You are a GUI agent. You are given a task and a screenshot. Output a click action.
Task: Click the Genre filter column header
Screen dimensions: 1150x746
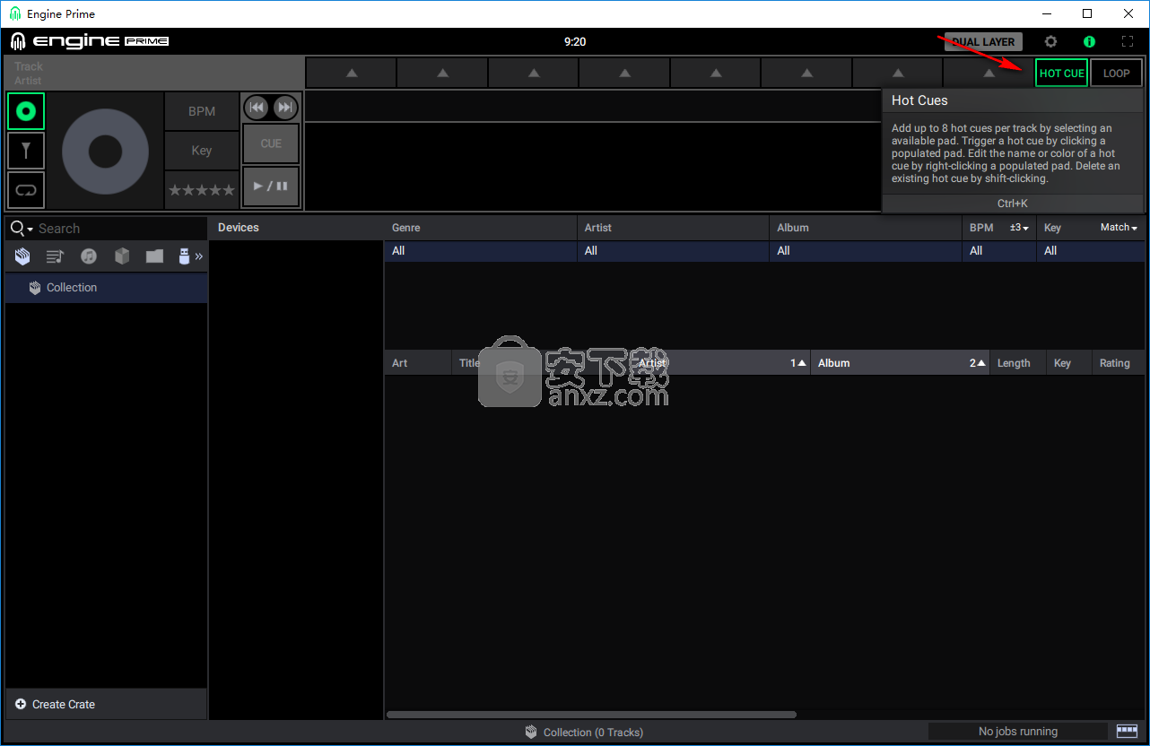pos(481,228)
